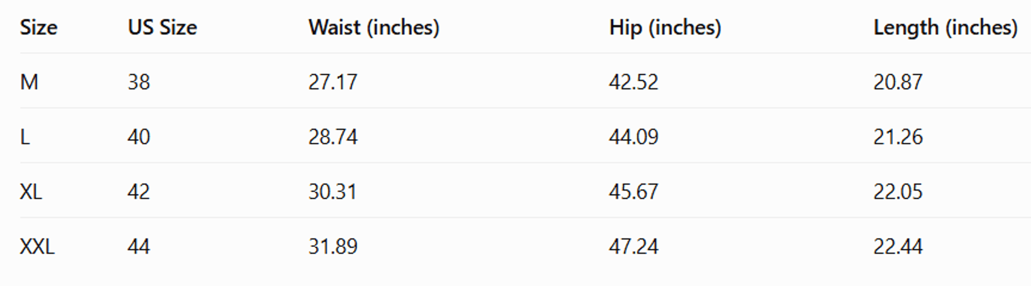The width and height of the screenshot is (1031, 286).
Task: Select the M size cell
Action: coord(29,82)
